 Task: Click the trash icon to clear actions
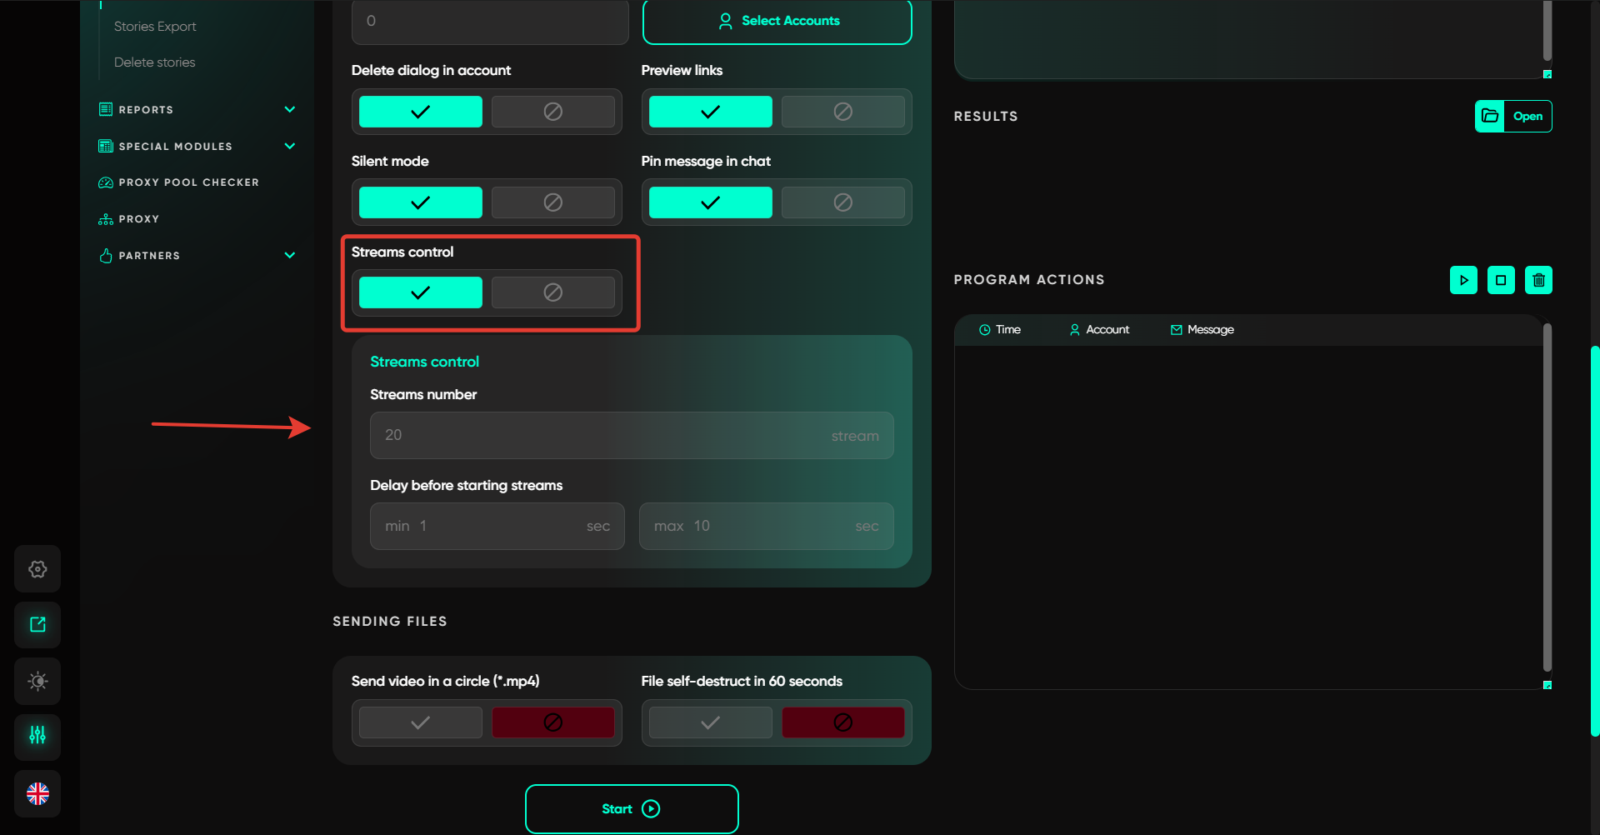[1538, 280]
